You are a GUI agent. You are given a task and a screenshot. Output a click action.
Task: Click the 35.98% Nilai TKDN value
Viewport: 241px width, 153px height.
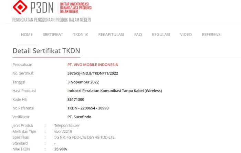(60, 149)
